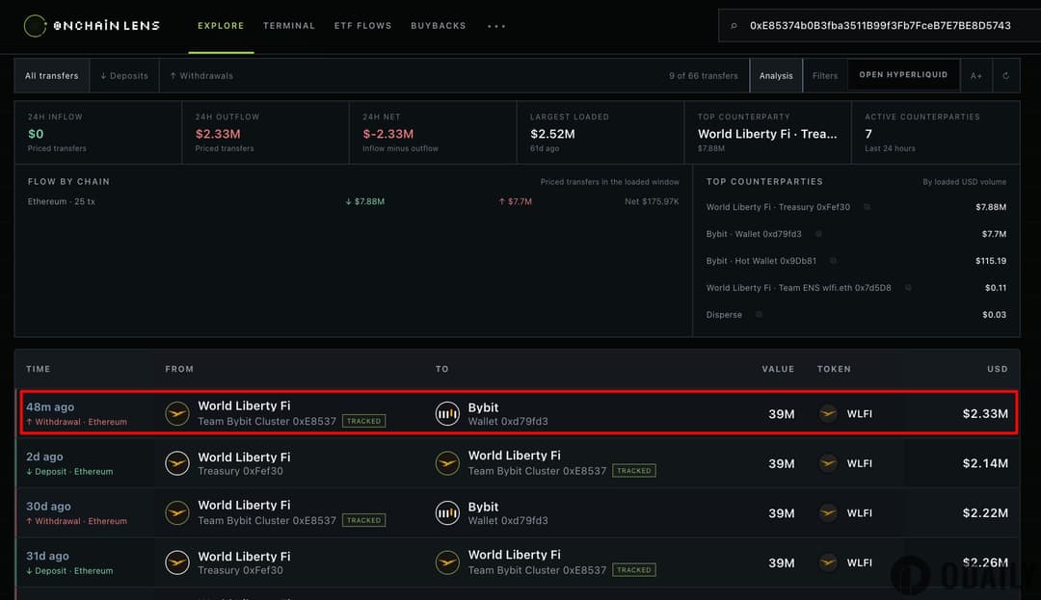Click the WLFI token icon in the 2d ago row
The width and height of the screenshot is (1041, 600).
pyautogui.click(x=828, y=463)
